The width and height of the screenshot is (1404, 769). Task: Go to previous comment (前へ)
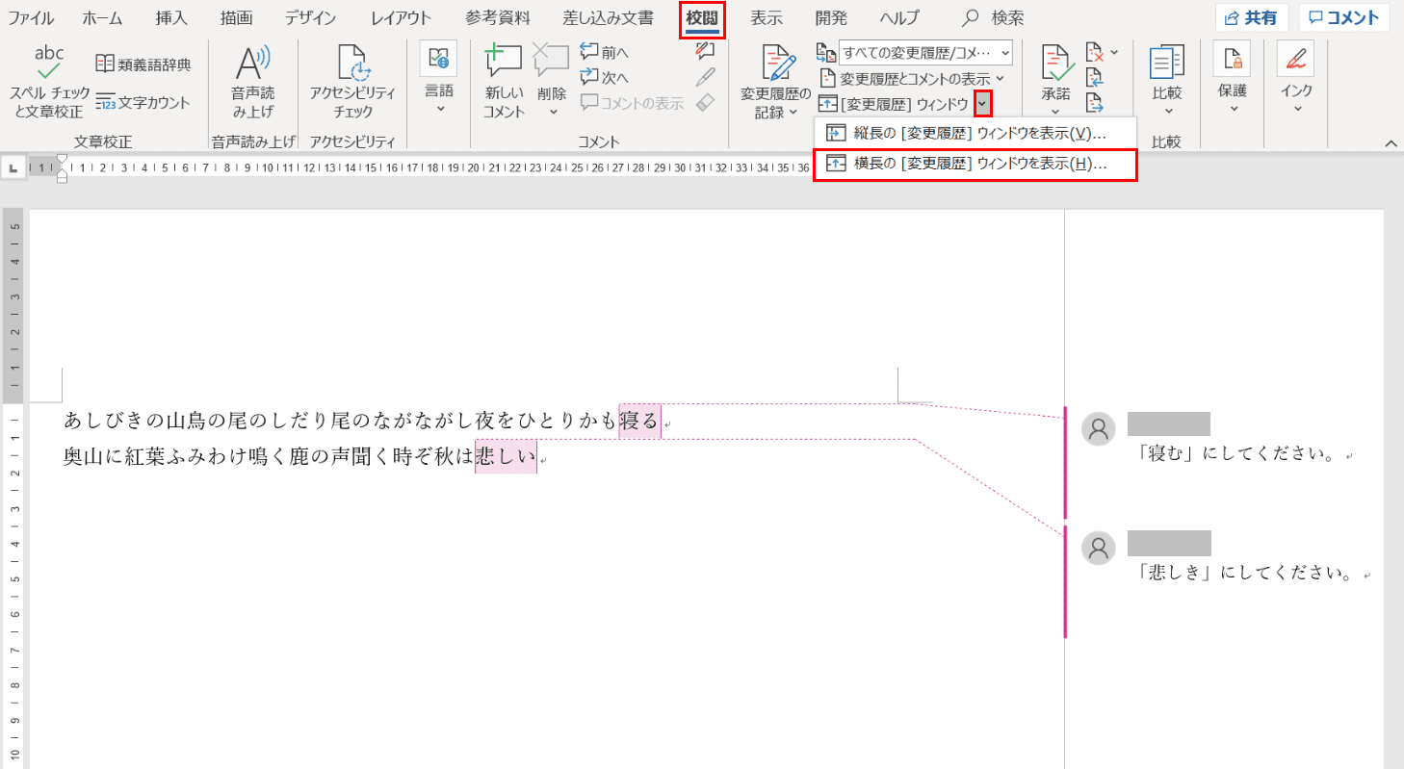[x=605, y=52]
